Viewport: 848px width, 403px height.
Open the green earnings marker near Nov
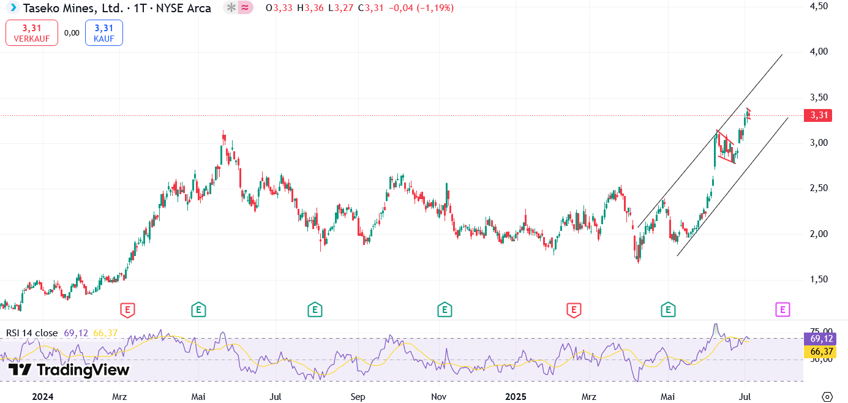coord(445,310)
